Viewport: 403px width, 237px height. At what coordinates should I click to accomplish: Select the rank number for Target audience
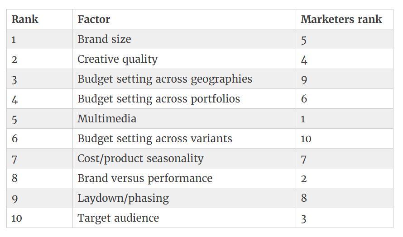coord(16,218)
